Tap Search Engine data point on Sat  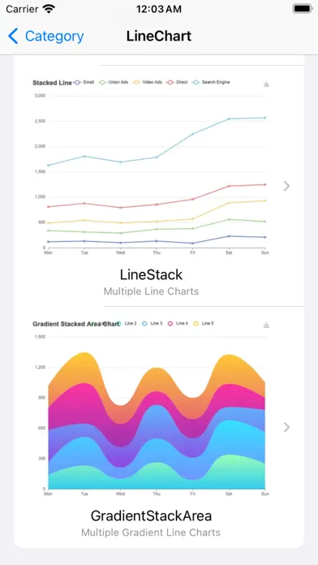click(x=229, y=119)
